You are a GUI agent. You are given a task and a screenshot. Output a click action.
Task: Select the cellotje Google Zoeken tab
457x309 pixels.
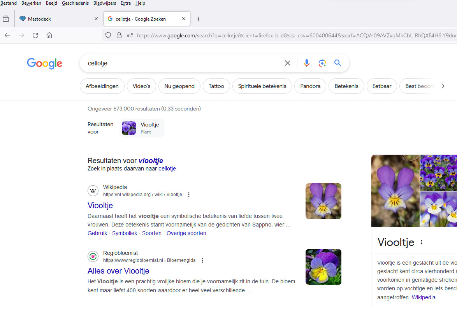[x=147, y=19]
